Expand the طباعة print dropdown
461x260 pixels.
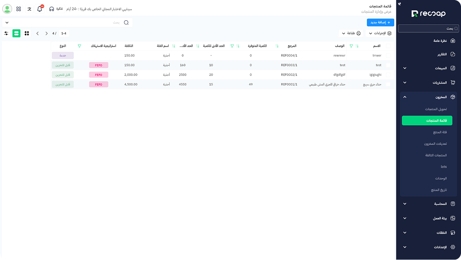click(350, 33)
